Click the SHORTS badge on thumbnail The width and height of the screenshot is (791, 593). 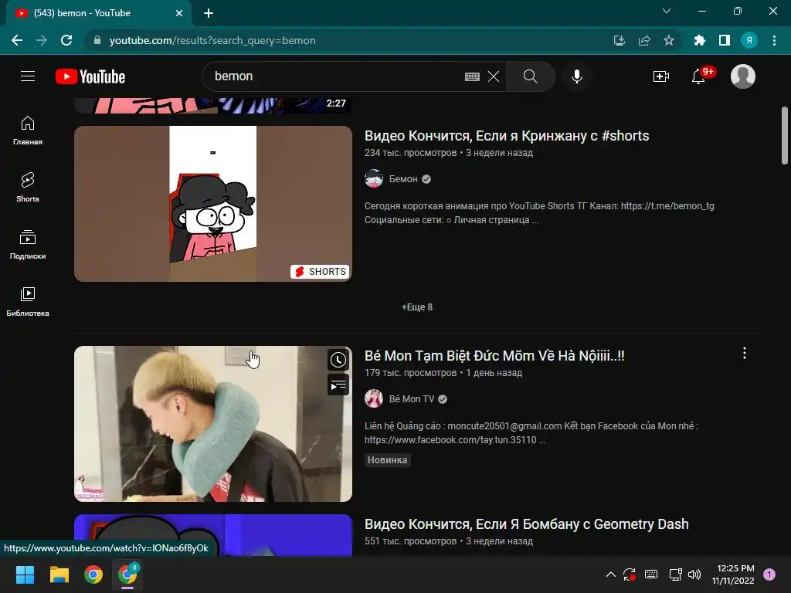pos(321,271)
